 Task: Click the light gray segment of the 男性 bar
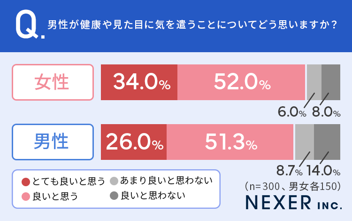click(x=304, y=142)
